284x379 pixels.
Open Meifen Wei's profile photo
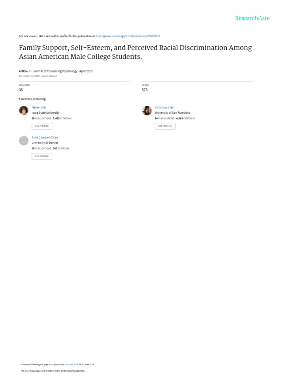pos(24,110)
